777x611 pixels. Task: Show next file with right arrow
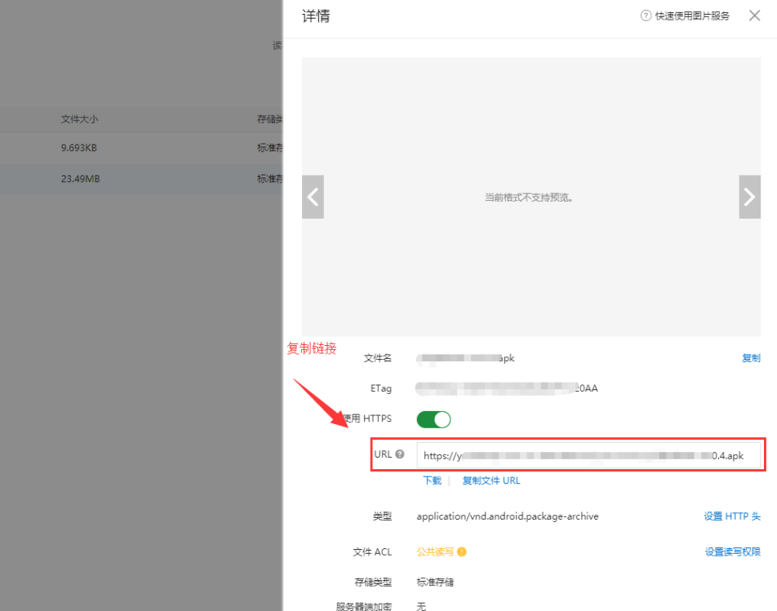[x=749, y=197]
